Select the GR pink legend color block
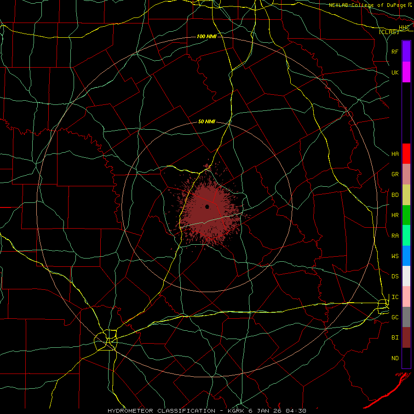The image size is (414, 414). point(406,174)
